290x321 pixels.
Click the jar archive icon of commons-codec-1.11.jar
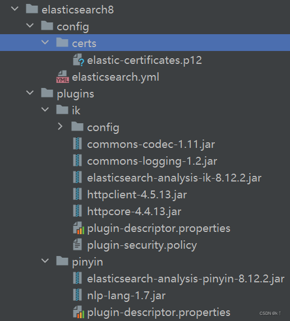[x=77, y=144]
